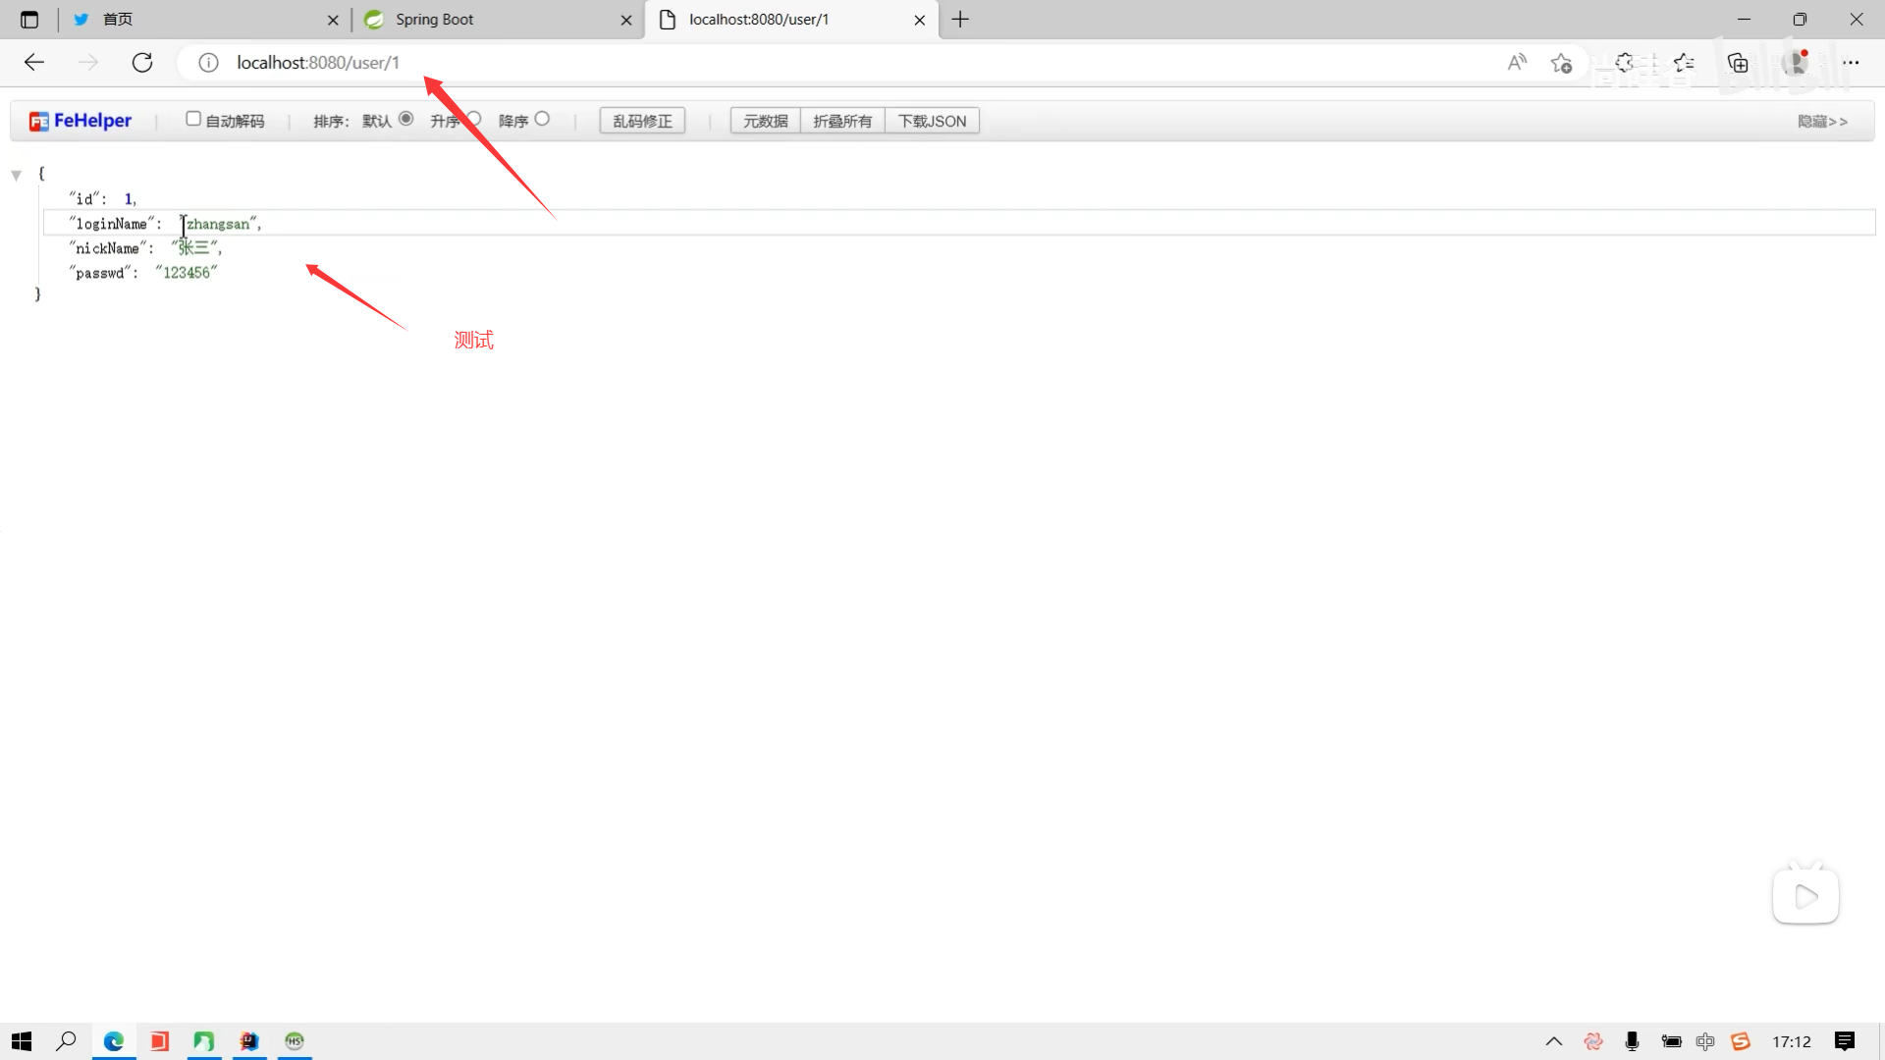Show hidden system tray icons
The image size is (1885, 1060).
pos(1553,1041)
